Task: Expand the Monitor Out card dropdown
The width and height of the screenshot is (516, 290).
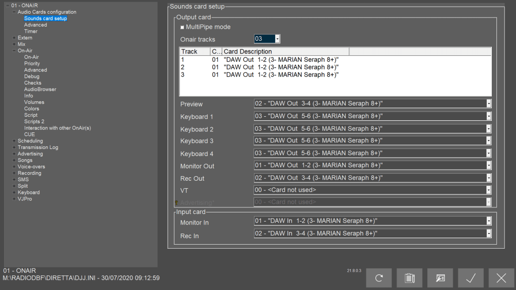Action: (488, 166)
